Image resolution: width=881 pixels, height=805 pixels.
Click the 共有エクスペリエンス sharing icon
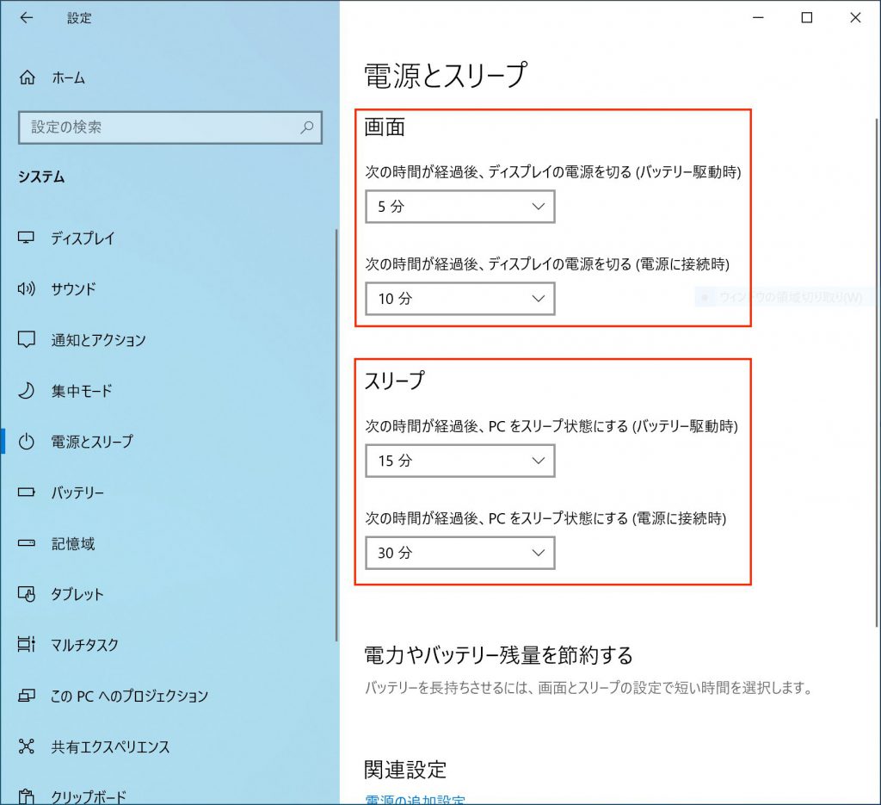[x=27, y=746]
